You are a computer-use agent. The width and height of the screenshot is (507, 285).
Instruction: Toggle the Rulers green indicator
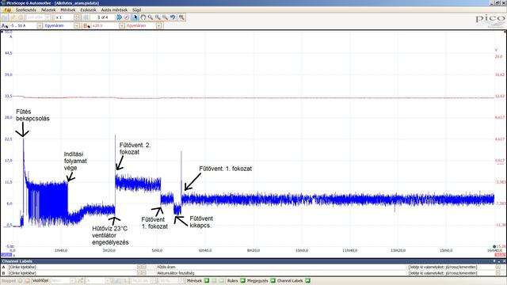pyautogui.click(x=243, y=281)
